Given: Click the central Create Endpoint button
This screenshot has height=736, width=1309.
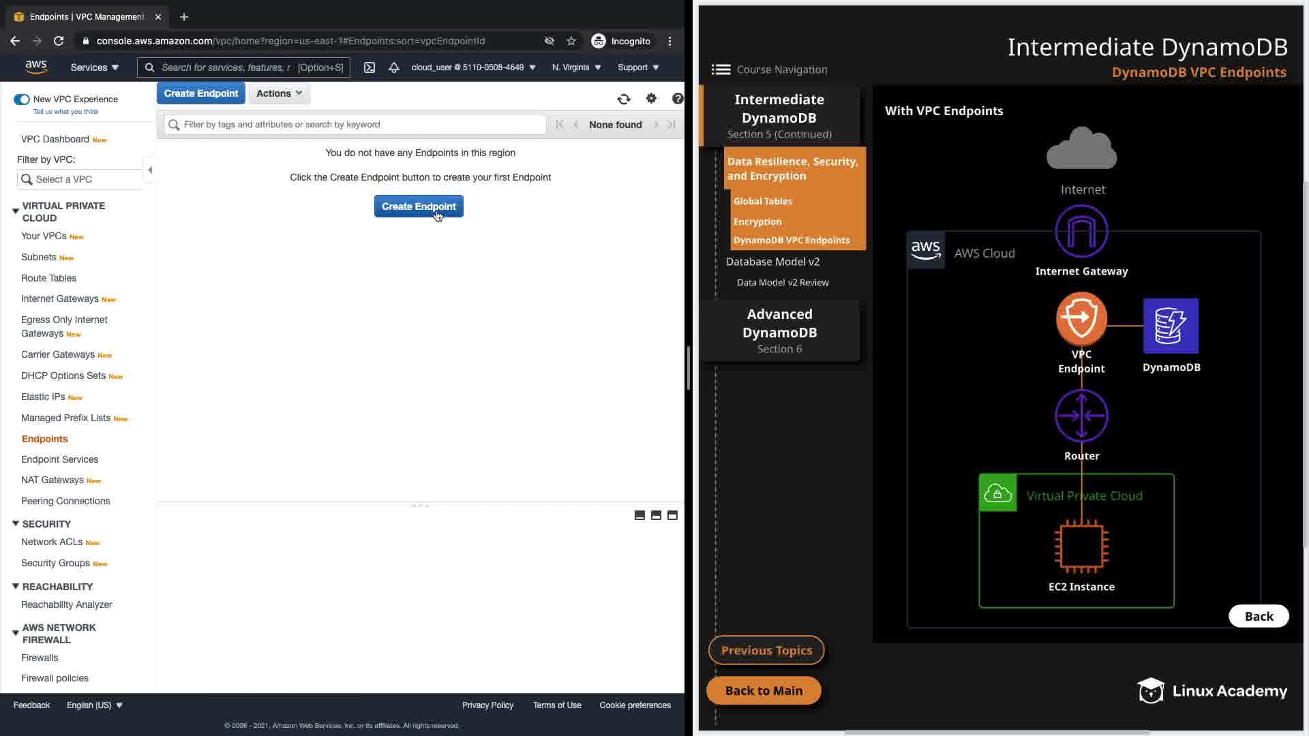Looking at the screenshot, I should point(418,206).
